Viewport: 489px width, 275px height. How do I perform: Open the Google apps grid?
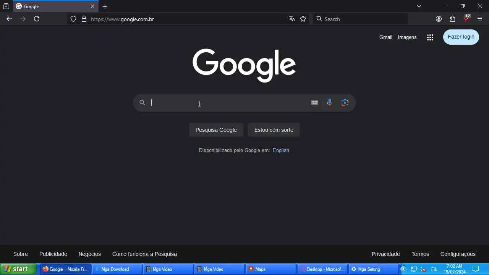click(430, 37)
